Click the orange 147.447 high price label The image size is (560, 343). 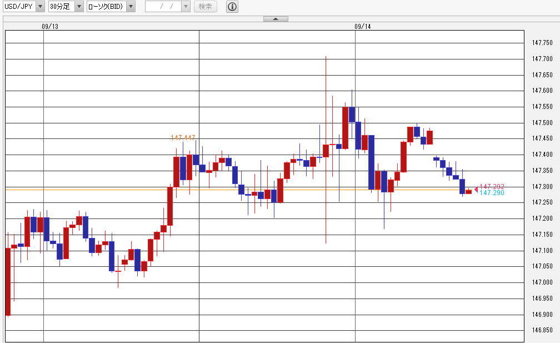(x=183, y=137)
